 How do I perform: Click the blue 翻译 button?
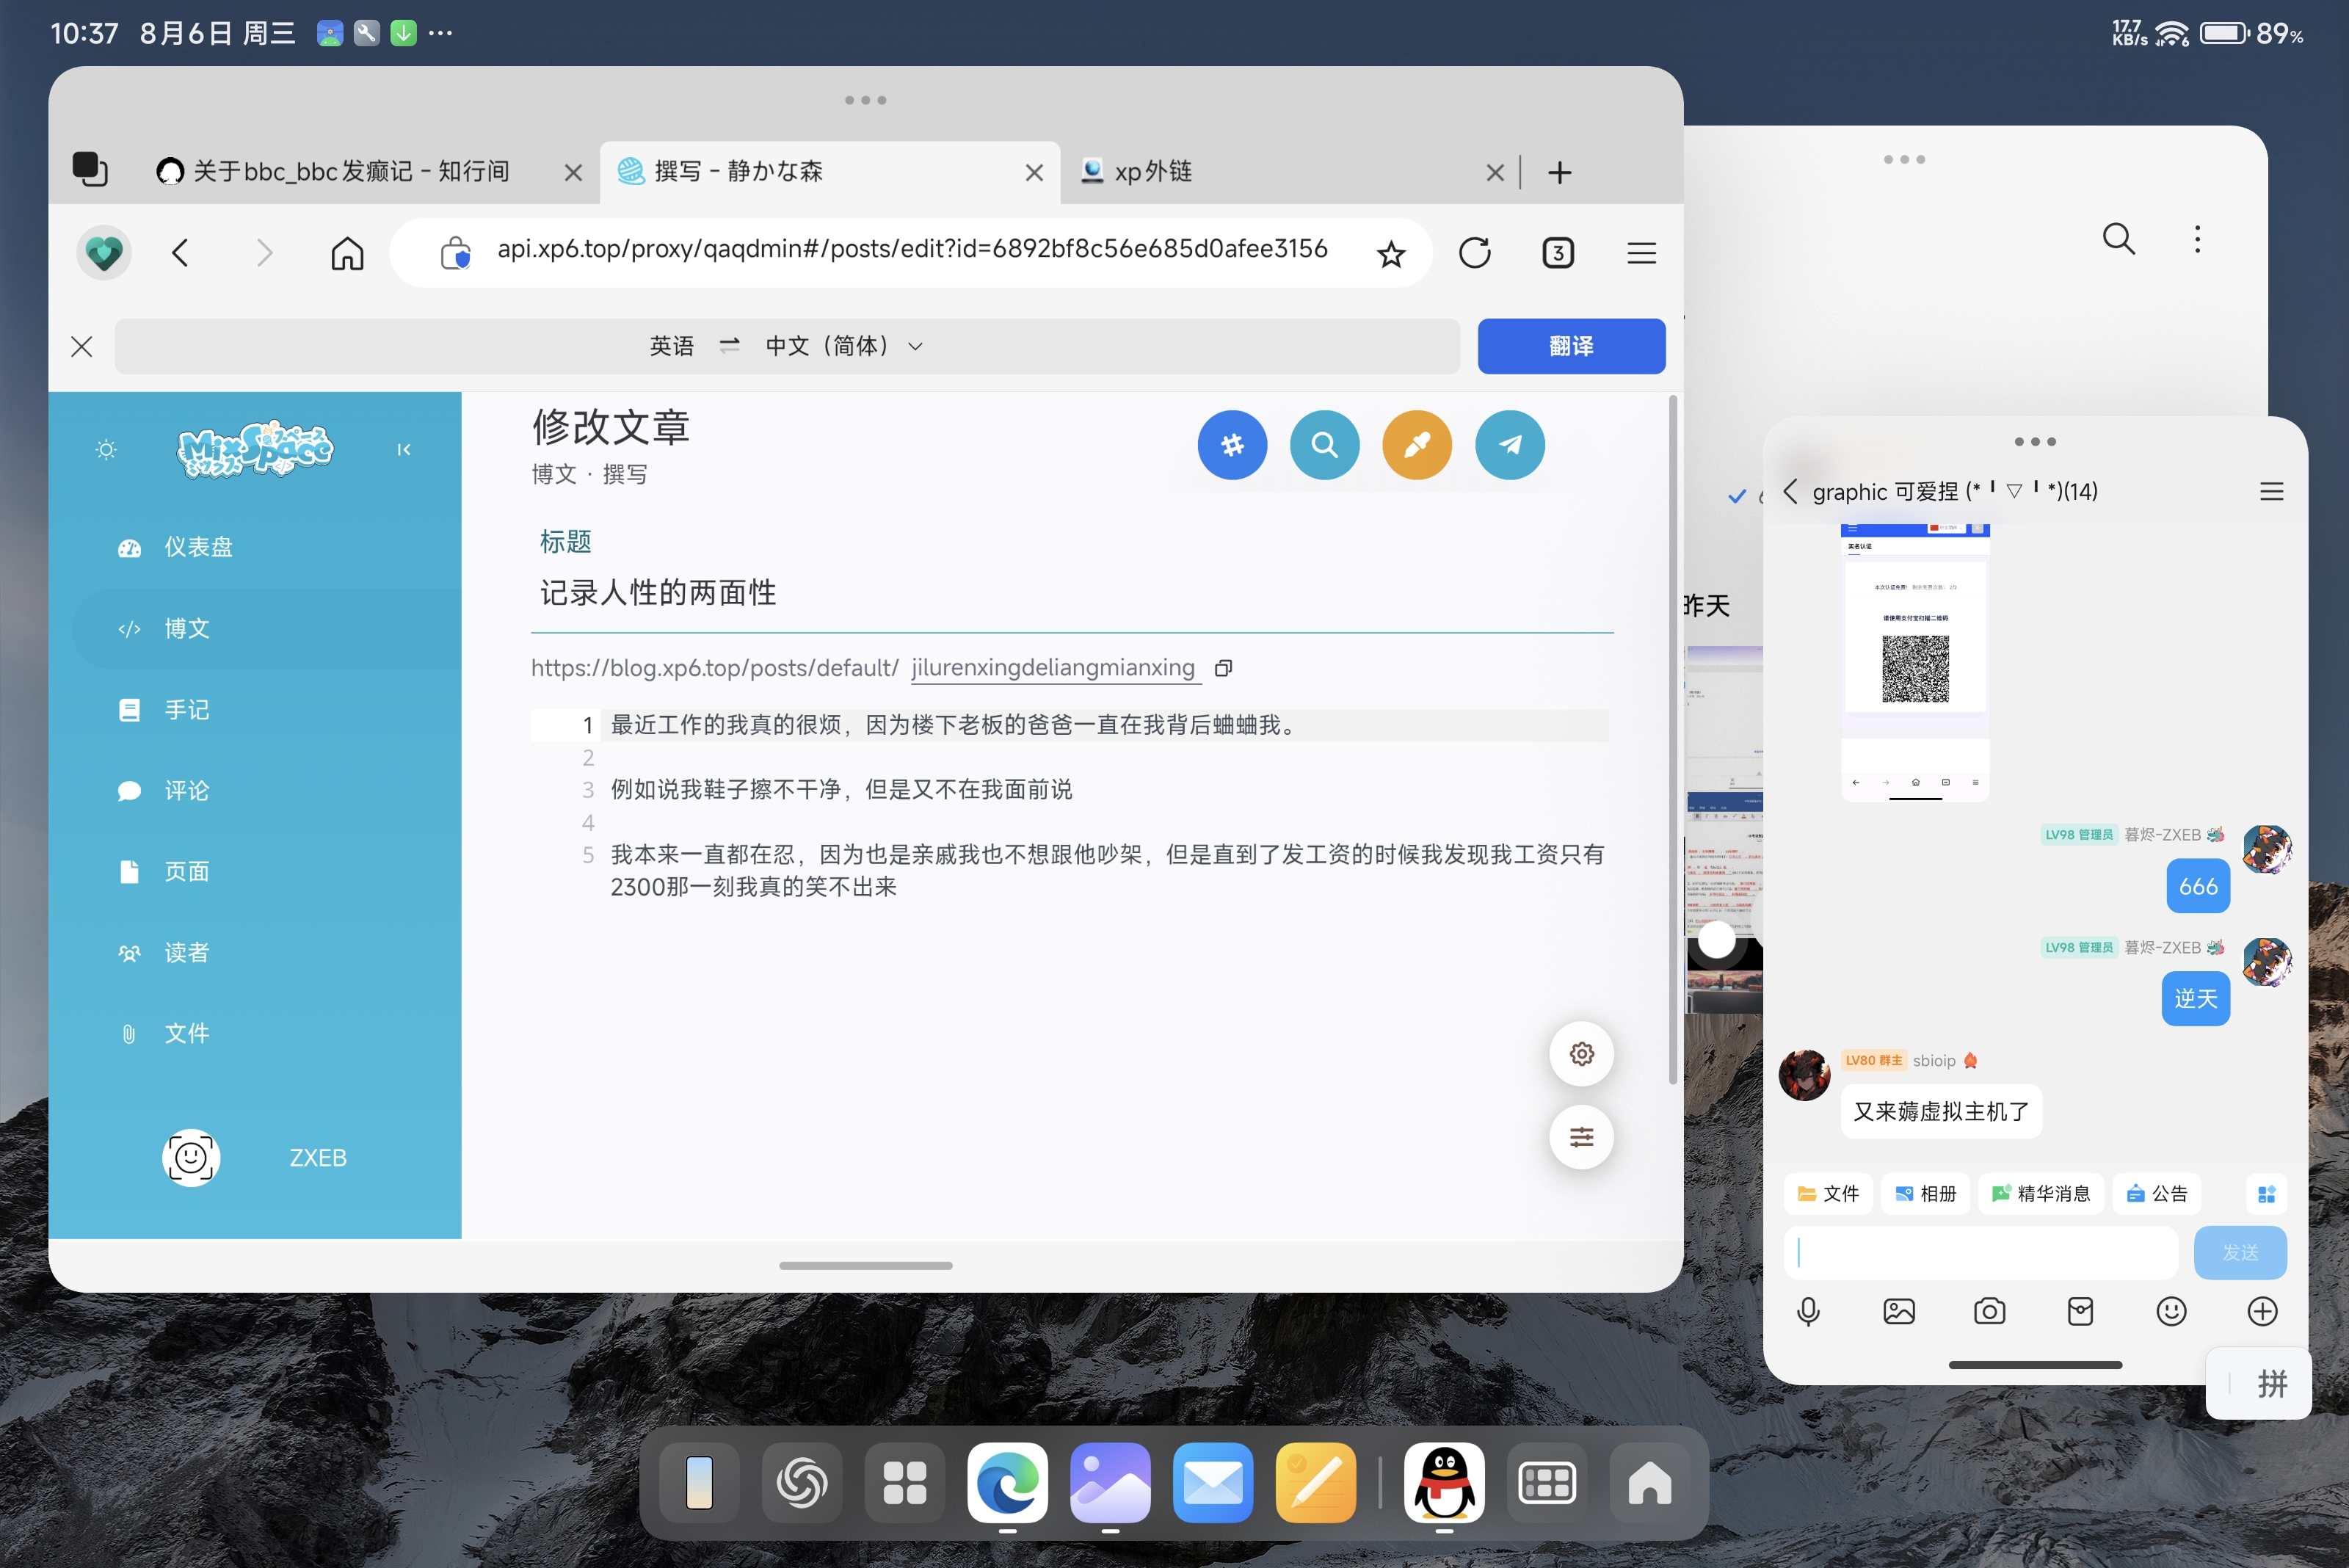point(1570,346)
